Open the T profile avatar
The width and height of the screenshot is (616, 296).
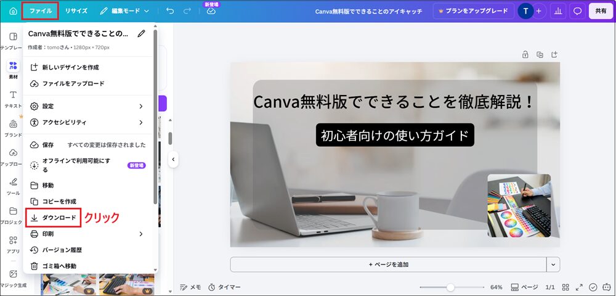point(525,11)
